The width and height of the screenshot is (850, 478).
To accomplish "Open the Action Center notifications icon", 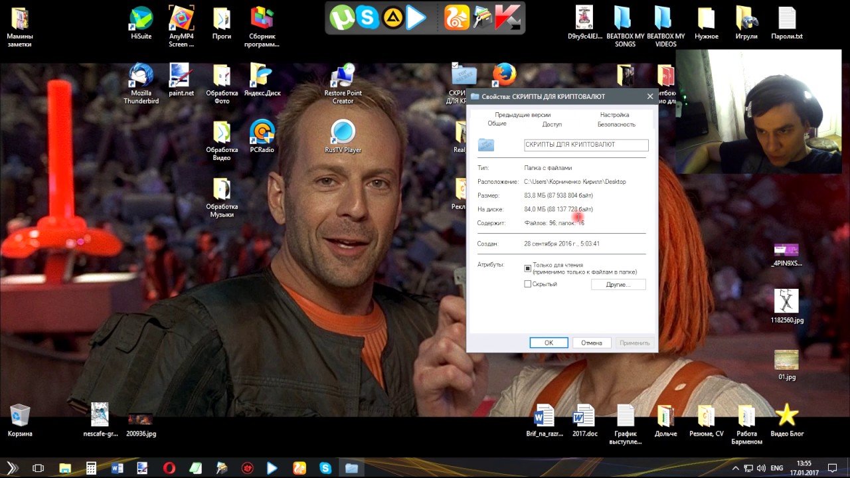I will point(833,468).
